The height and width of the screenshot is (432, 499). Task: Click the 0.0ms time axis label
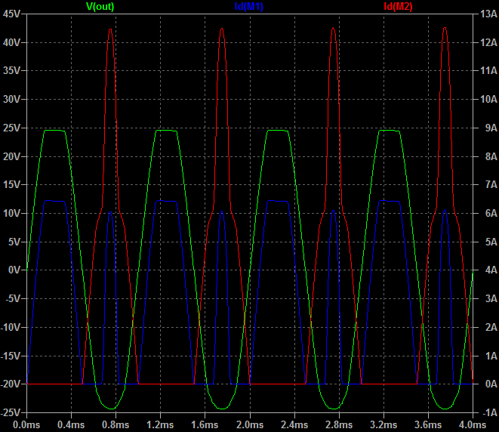(26, 425)
